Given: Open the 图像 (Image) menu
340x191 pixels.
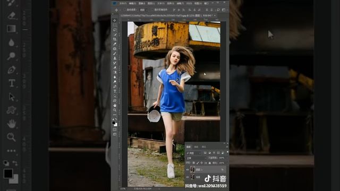Looking at the screenshot, I should click(x=142, y=3).
